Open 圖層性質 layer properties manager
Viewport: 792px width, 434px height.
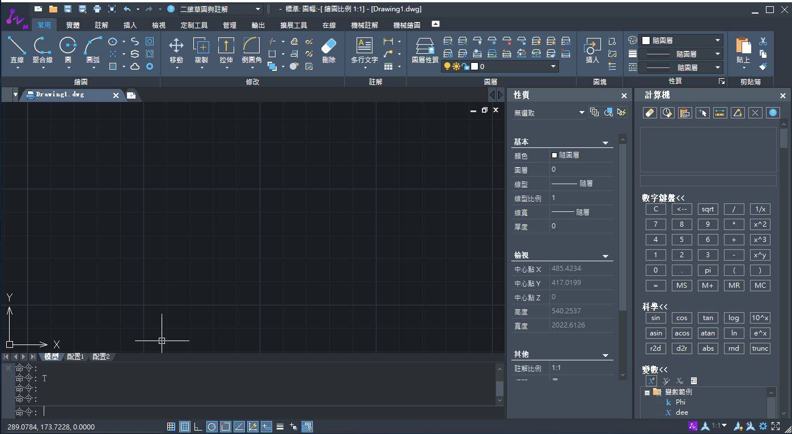[x=425, y=50]
